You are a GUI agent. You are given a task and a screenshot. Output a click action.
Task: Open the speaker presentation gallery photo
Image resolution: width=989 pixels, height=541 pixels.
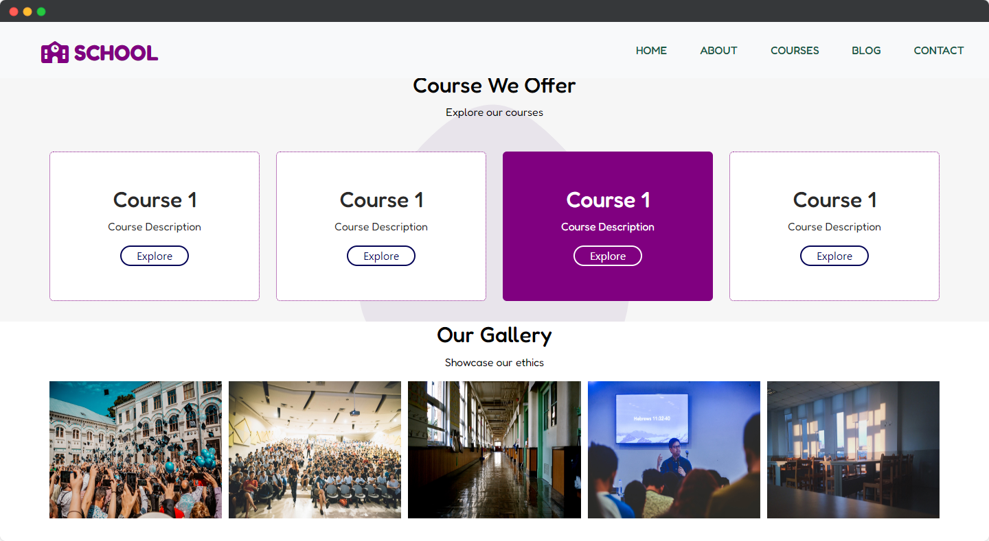(x=674, y=450)
